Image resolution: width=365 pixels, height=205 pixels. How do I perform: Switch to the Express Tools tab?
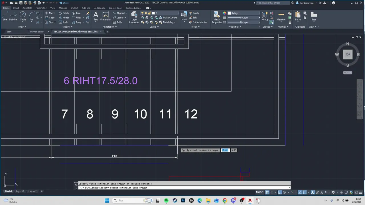(x=115, y=8)
